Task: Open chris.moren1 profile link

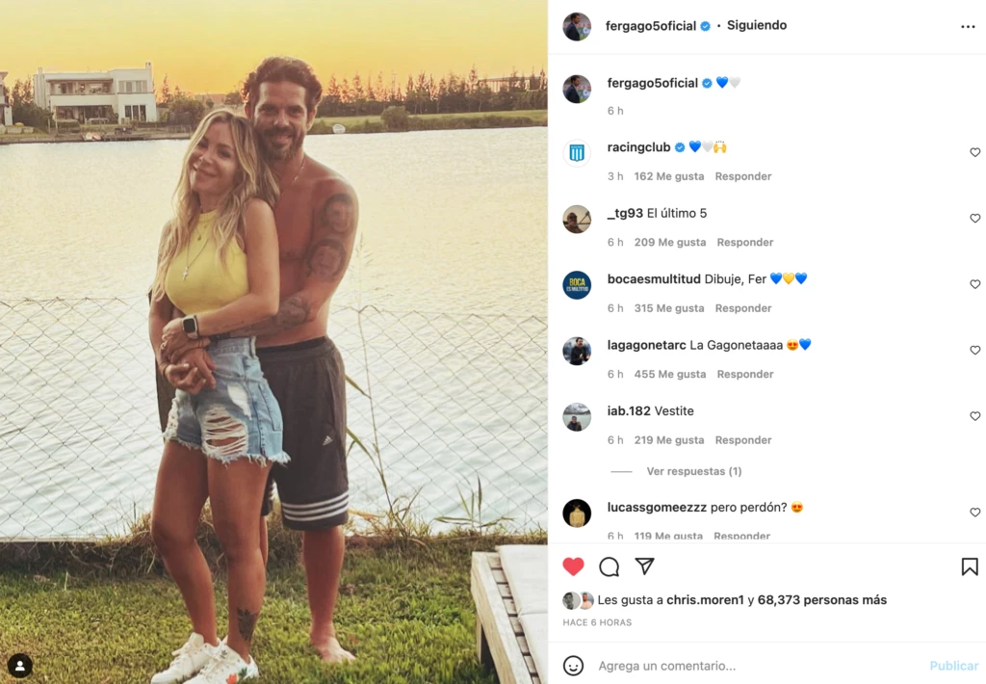Action: click(705, 599)
